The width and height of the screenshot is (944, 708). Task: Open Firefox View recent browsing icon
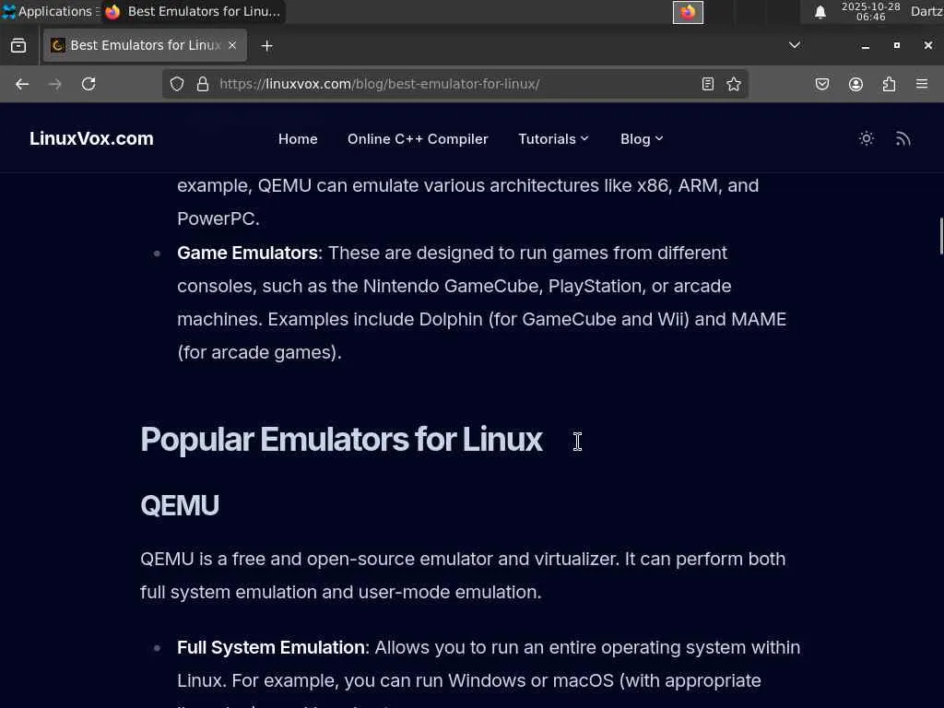click(18, 46)
